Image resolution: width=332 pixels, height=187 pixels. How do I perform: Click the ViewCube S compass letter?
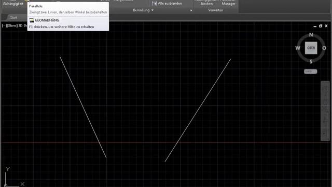311,62
